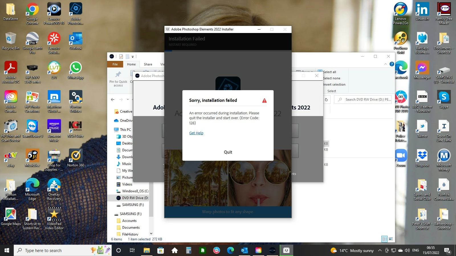Select Lenovo PowerDVD 10 desktop icon
The width and height of the screenshot is (456, 256).
tap(54, 14)
